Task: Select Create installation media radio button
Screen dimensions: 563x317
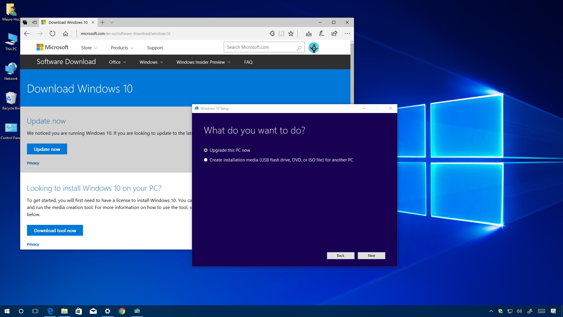Action: click(x=205, y=159)
